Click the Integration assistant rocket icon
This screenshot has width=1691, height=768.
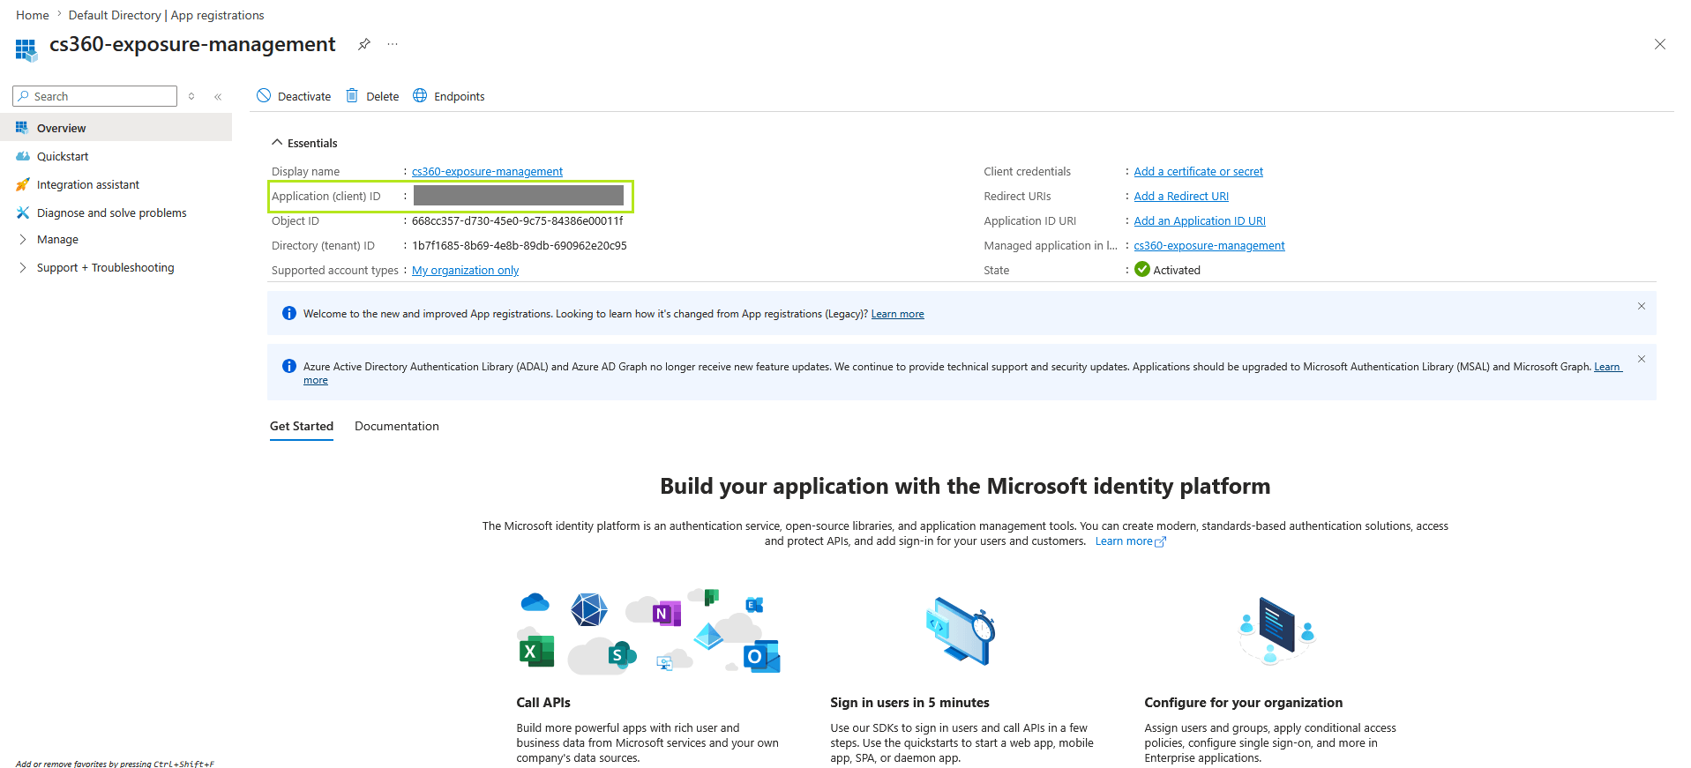[23, 184]
